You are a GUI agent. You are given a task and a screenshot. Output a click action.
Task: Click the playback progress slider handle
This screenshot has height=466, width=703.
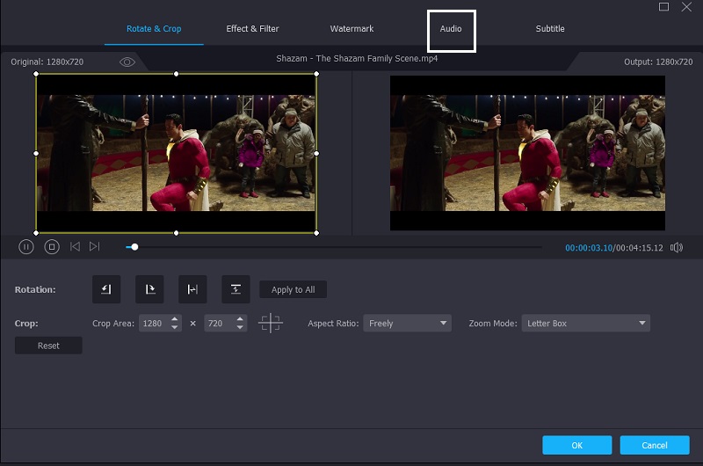134,247
